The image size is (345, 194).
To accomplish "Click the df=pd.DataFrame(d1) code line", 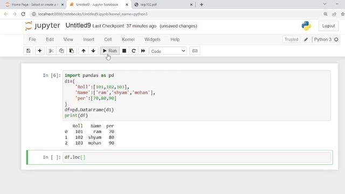I will [89, 110].
